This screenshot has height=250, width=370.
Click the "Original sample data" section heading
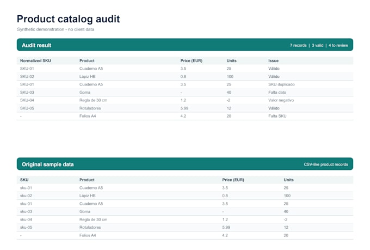coord(48,164)
